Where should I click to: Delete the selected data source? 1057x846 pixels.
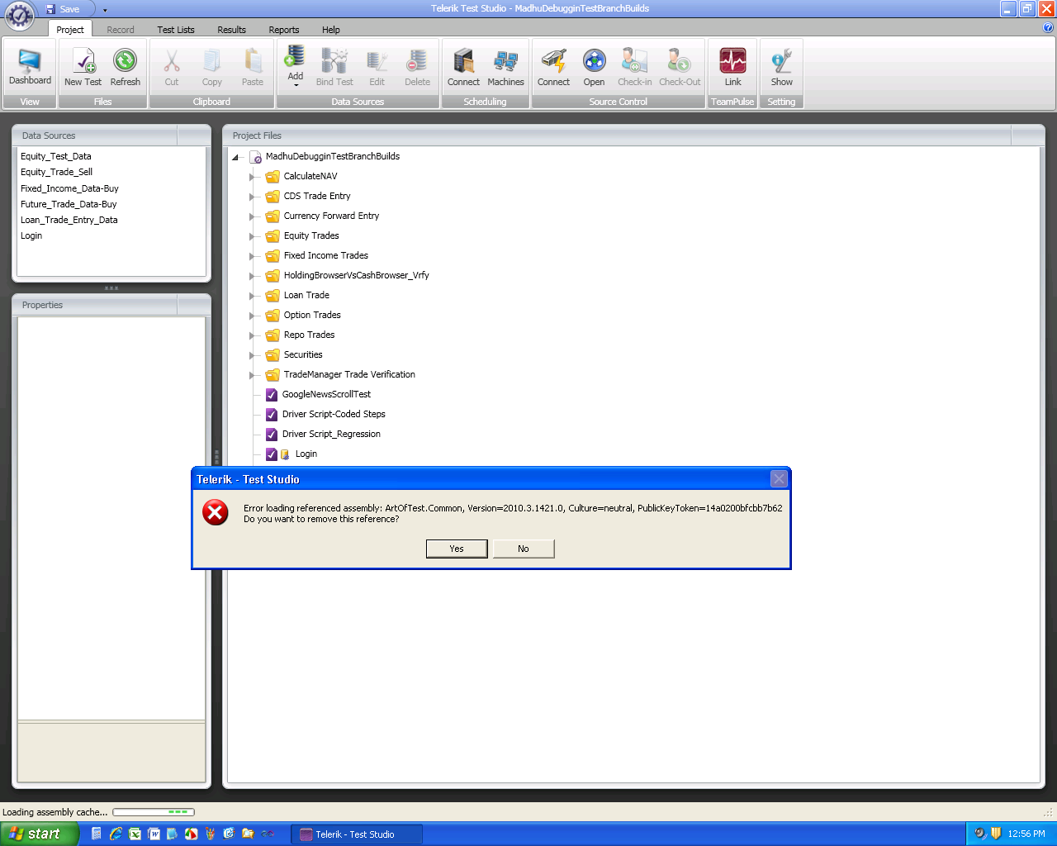point(417,68)
